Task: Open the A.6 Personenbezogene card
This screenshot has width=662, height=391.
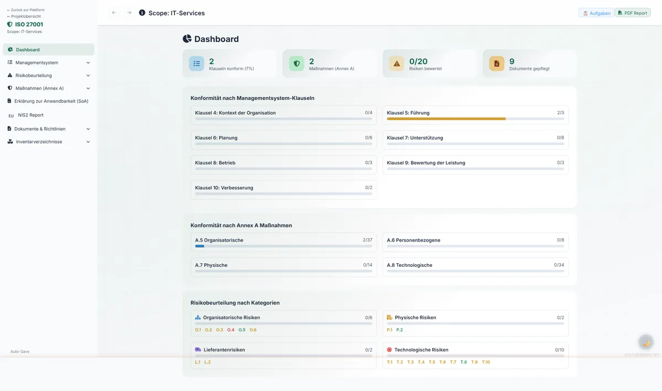Action: pyautogui.click(x=476, y=243)
